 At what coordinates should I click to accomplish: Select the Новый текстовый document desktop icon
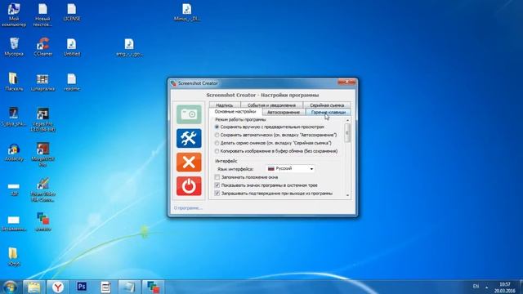(x=42, y=15)
